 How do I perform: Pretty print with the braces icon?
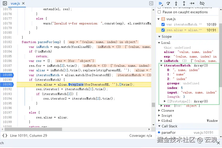tap(5, 136)
